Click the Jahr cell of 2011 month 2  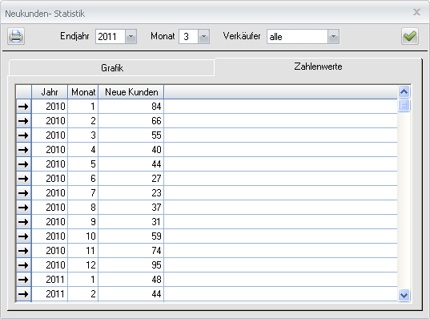(50, 294)
